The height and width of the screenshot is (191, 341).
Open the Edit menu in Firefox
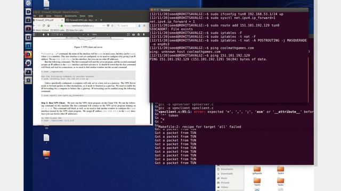tap(41, 16)
